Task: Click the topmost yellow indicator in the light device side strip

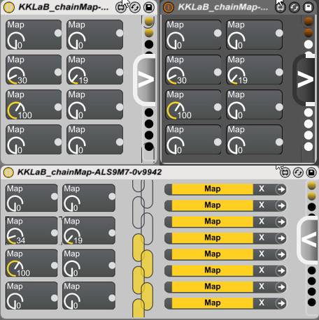Action: point(149,21)
